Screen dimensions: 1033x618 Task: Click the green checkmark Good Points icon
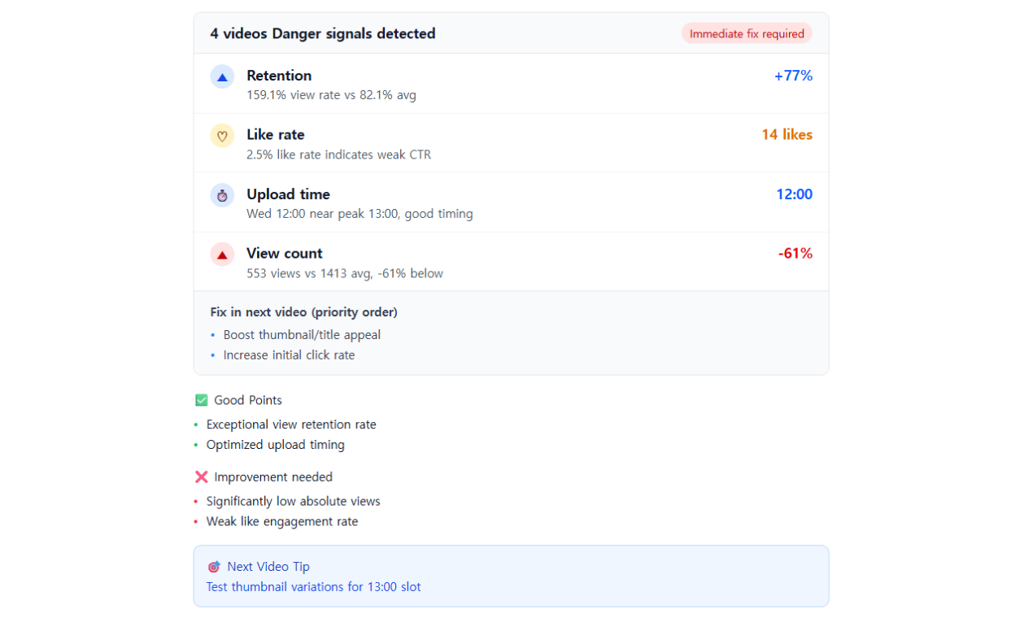coord(202,400)
